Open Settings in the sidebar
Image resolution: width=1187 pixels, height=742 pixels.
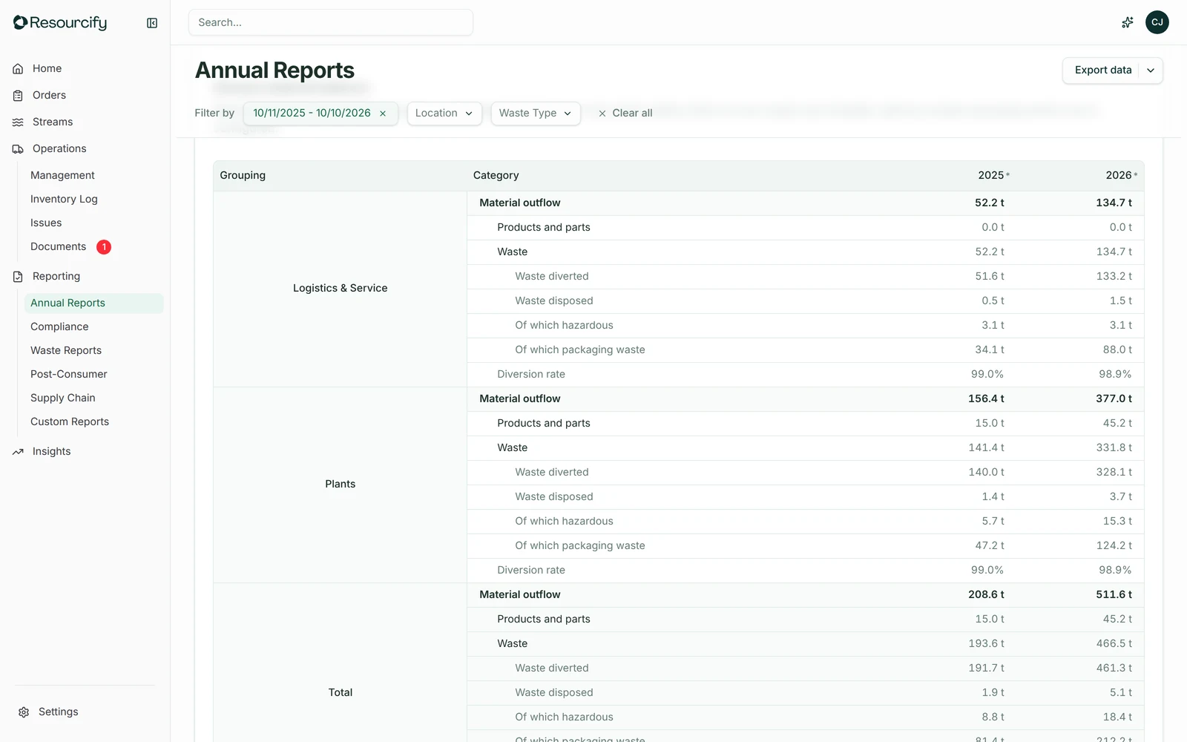pos(58,712)
